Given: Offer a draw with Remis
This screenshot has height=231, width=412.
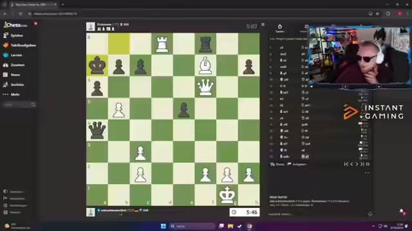Looking at the screenshot, I should pyautogui.click(x=277, y=164).
